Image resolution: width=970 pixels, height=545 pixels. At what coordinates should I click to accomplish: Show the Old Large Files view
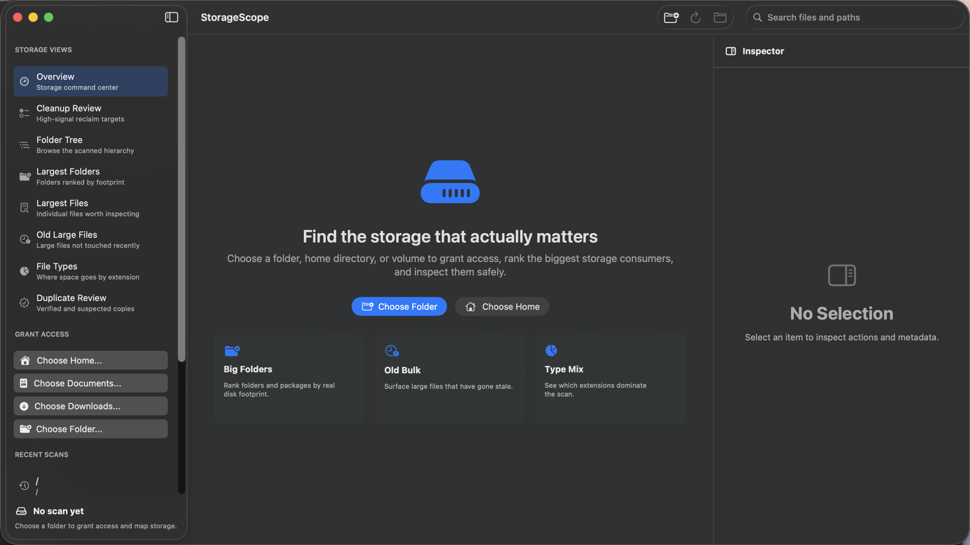91,240
